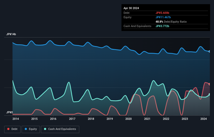214x137 pixels.
Task: Click the JP¥11.467b equity value
Action: [x=163, y=17]
